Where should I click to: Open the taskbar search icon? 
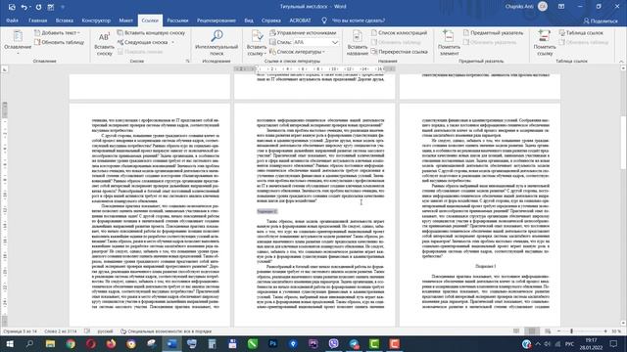(x=29, y=343)
